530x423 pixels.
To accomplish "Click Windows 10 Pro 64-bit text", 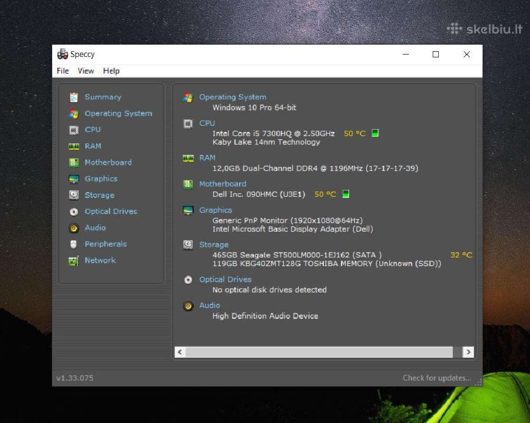I will click(254, 108).
